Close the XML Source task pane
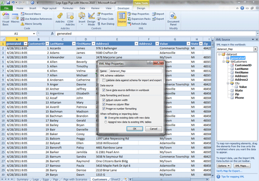 tap(257, 39)
